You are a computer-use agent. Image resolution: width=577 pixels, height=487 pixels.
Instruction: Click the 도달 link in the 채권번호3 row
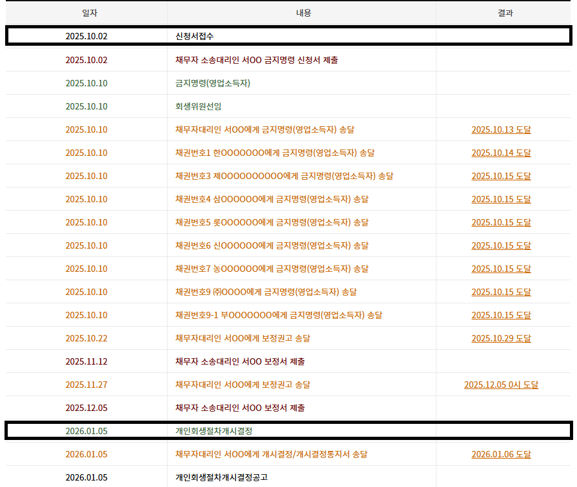tap(501, 176)
